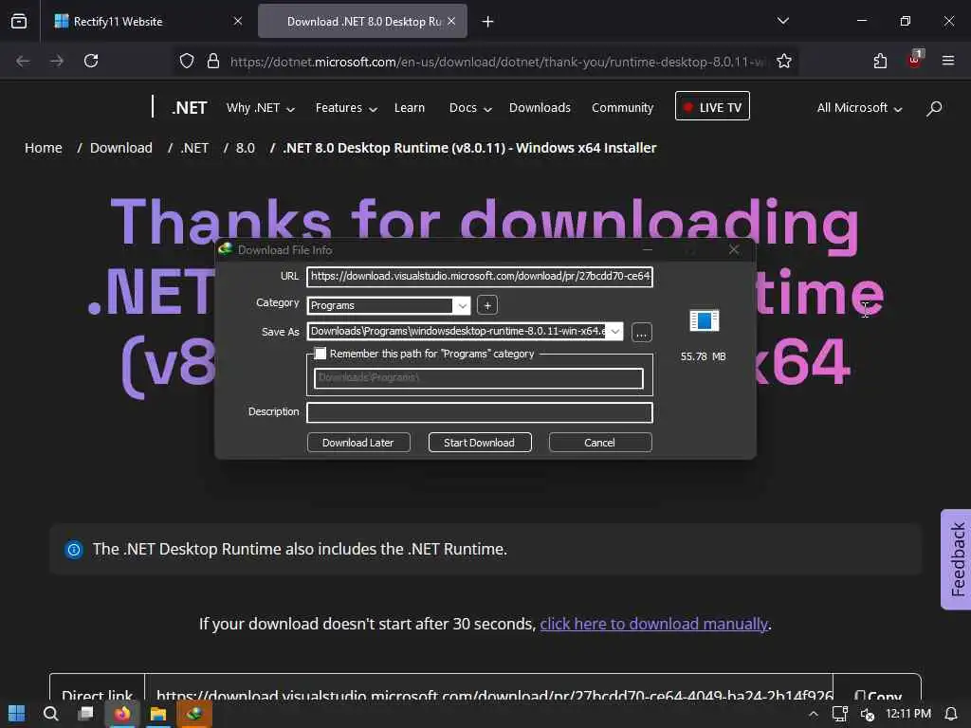Viewport: 971px width, 728px height.
Task: Click the Download Later button
Action: point(358,443)
